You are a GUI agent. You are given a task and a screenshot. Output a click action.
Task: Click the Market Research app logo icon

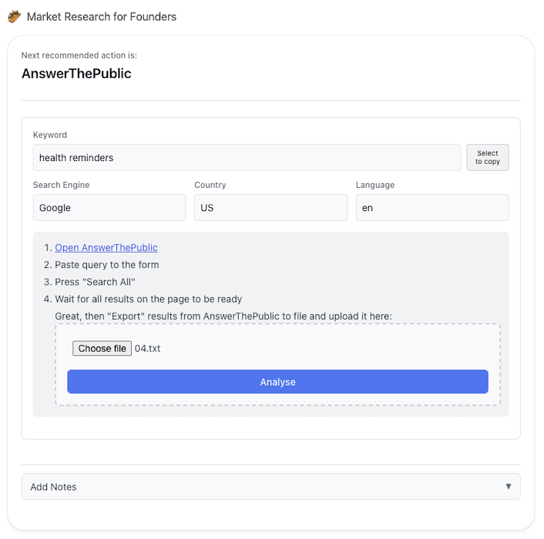point(14,16)
